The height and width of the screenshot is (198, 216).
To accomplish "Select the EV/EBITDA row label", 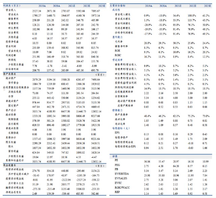I will (x=121, y=175).
